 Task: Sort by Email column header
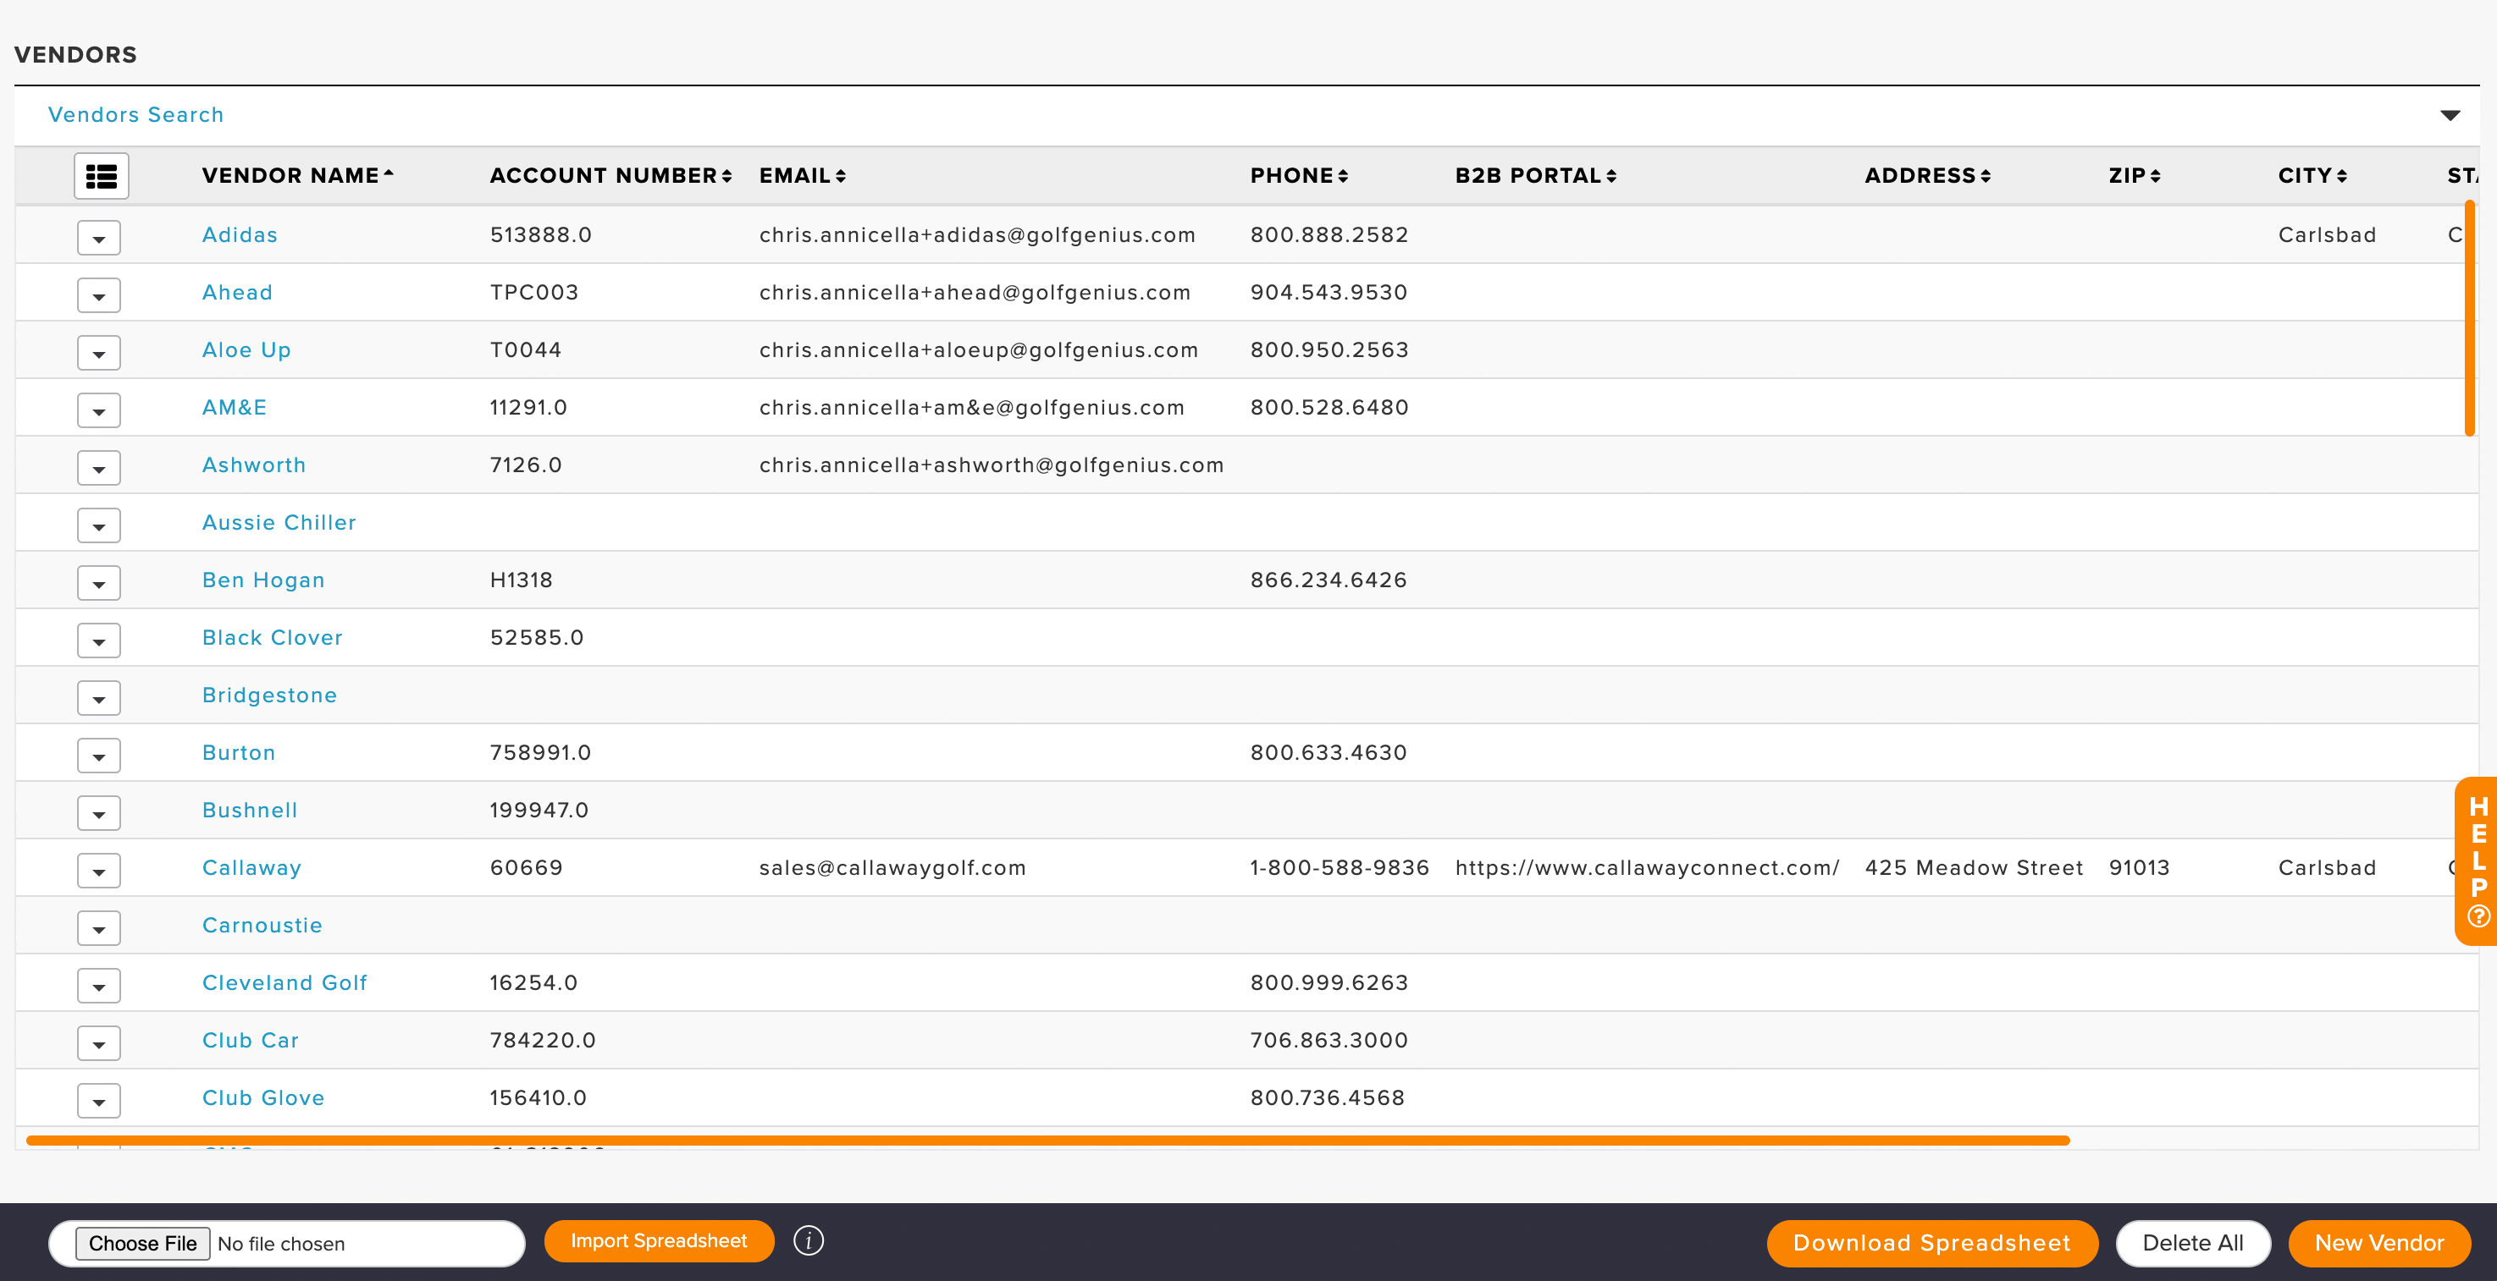click(x=803, y=175)
